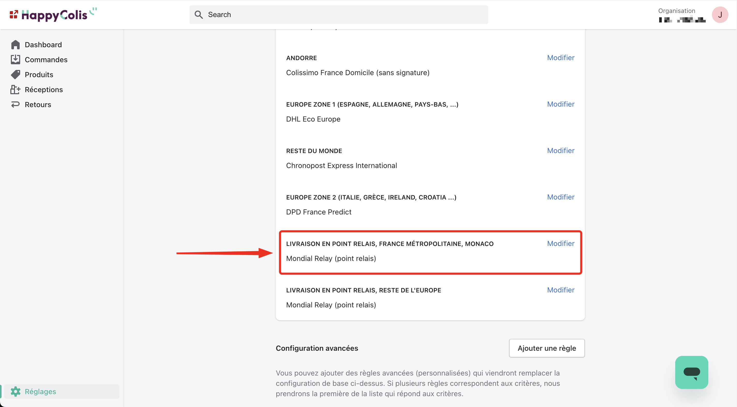Click the Ajouter une règle button
This screenshot has height=407, width=737.
pyautogui.click(x=546, y=348)
